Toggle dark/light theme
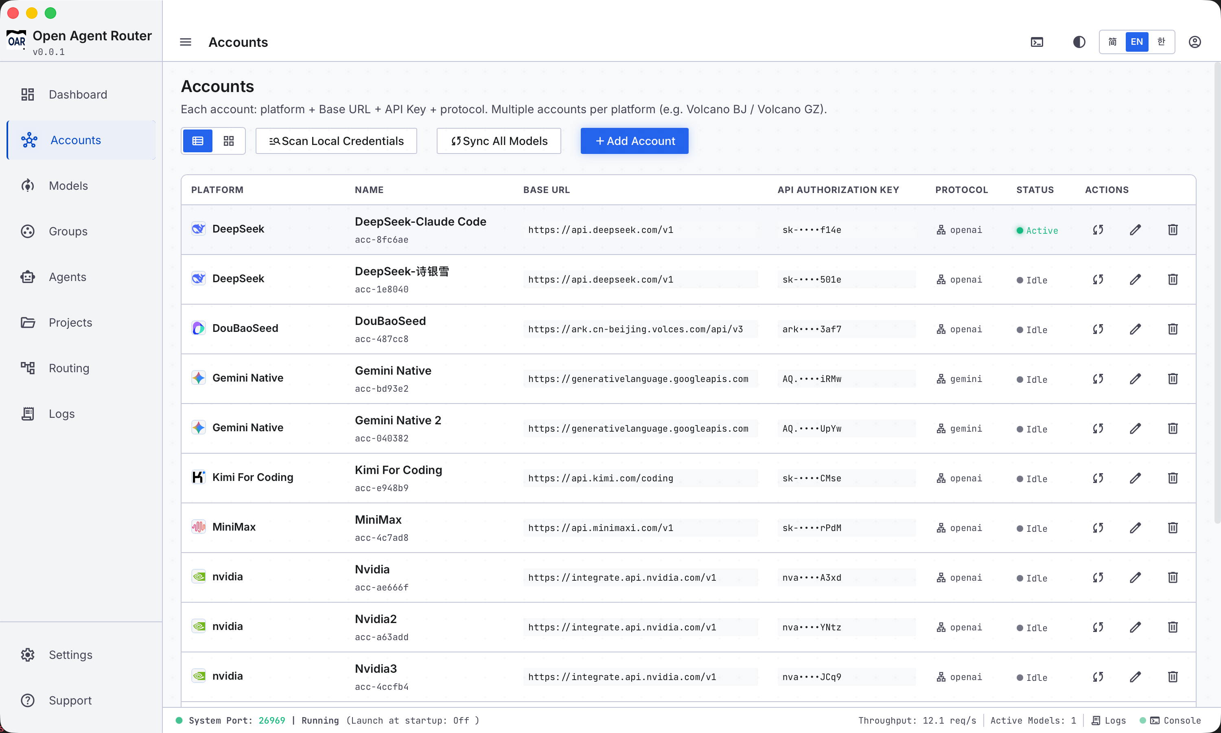This screenshot has height=733, width=1221. tap(1079, 42)
